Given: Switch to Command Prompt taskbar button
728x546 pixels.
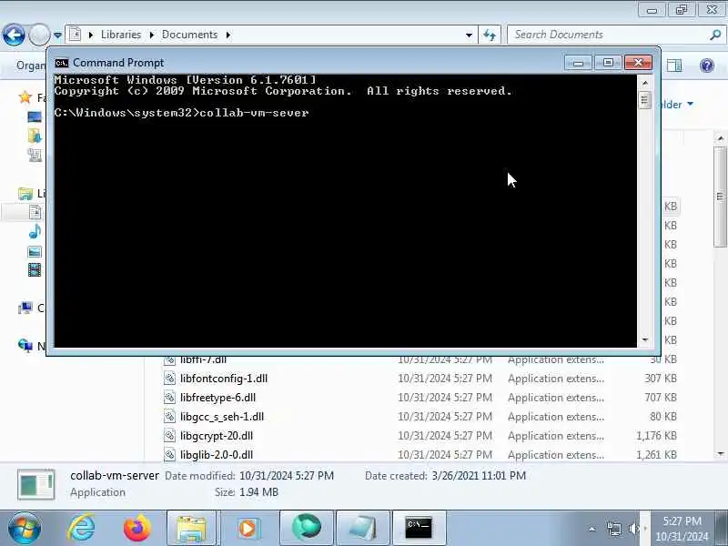Looking at the screenshot, I should click(419, 528).
